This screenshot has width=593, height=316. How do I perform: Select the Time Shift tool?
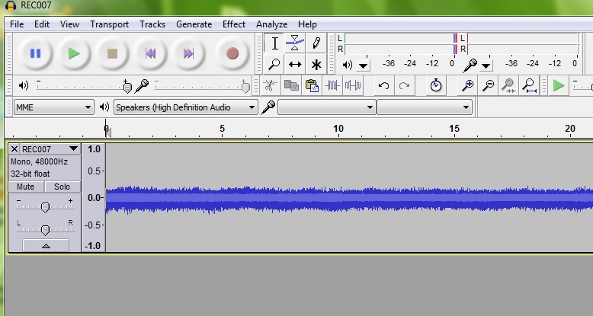[x=295, y=65]
